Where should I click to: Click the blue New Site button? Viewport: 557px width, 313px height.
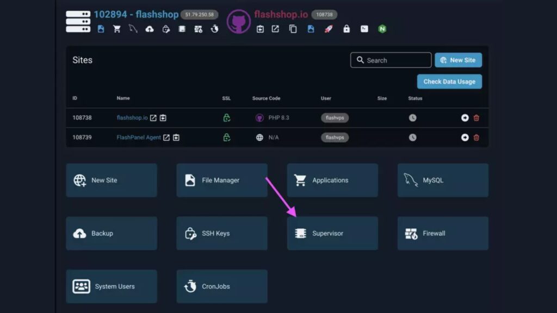tap(458, 60)
